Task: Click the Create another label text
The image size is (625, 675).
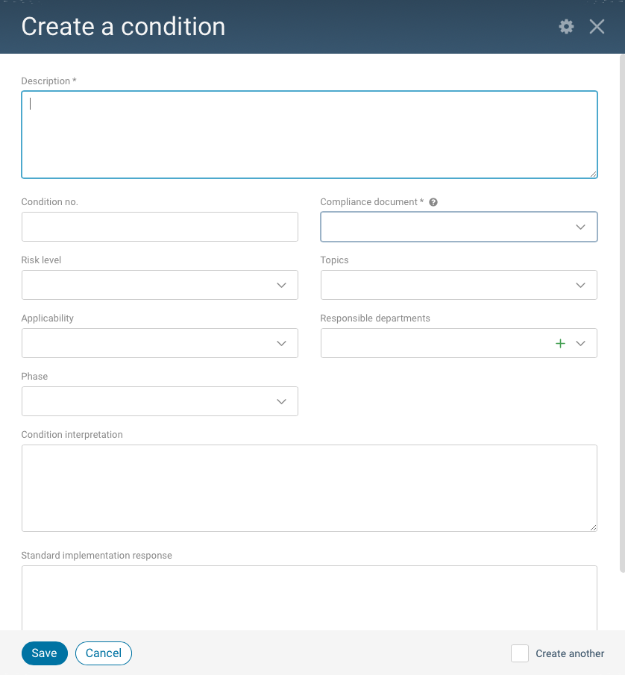Action: pyautogui.click(x=570, y=653)
